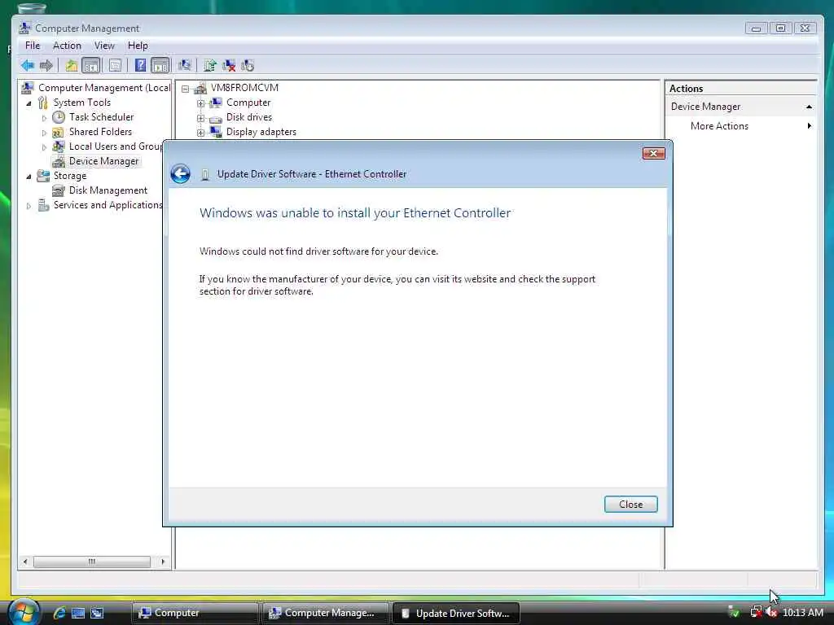Click the wizard's blue back arrow button
Image resolution: width=834 pixels, height=625 pixels.
[x=181, y=174]
